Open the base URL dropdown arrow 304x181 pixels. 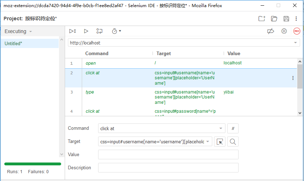click(295, 43)
